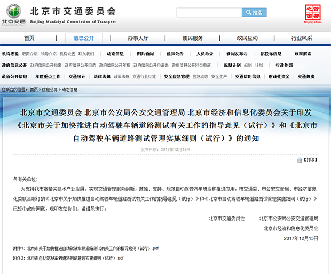This screenshot has width=331, height=274.
Task: Open the 政民互动 tab
Action: 247,38
